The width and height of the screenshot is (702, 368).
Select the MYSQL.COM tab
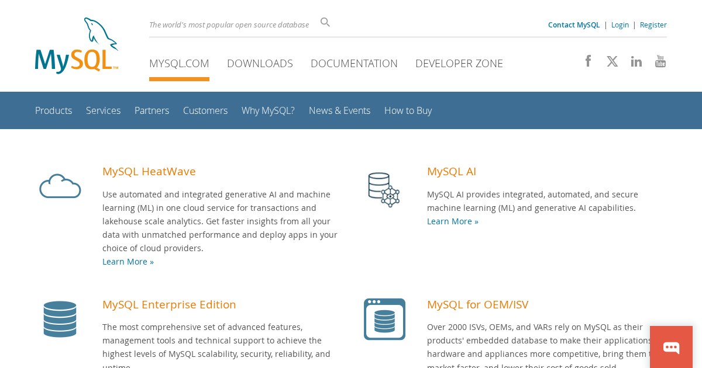point(179,64)
